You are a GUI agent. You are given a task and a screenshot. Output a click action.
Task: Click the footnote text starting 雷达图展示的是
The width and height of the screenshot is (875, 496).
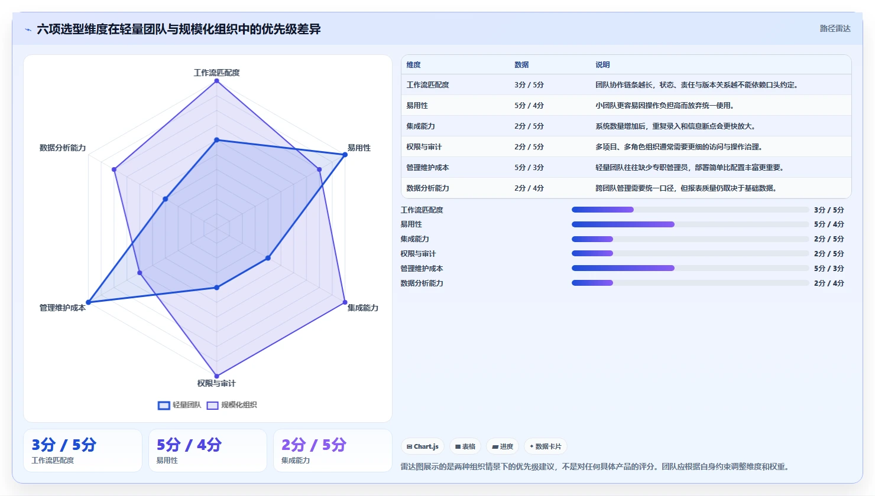[595, 466]
